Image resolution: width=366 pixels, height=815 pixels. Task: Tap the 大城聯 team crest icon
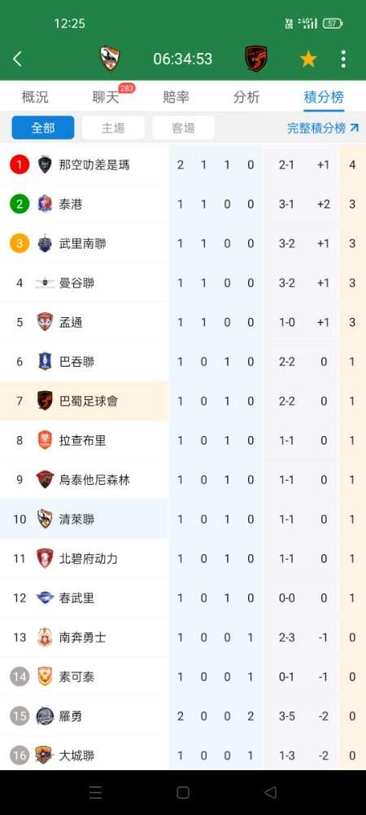(45, 755)
